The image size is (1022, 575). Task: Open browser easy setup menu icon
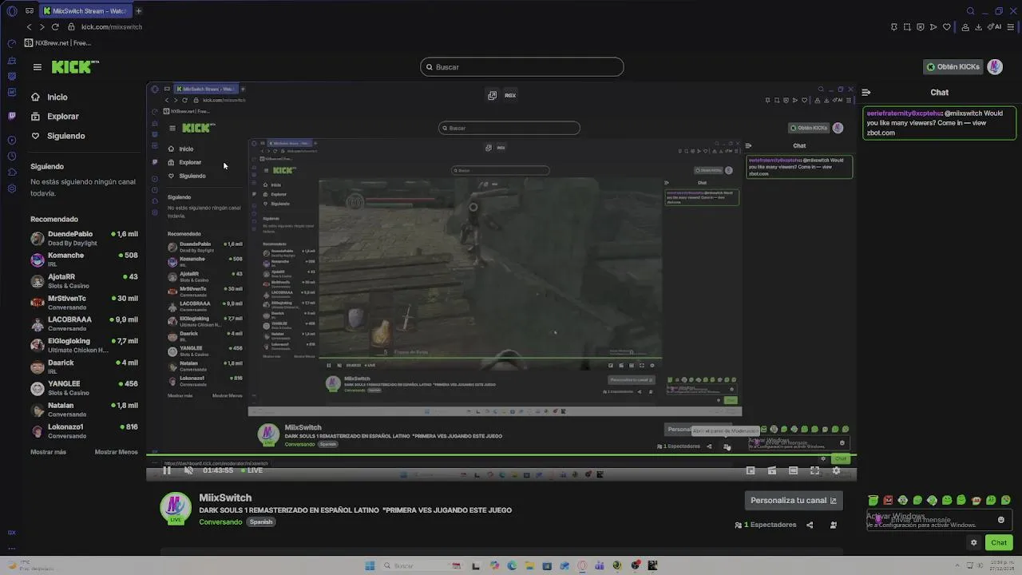coord(1009,27)
